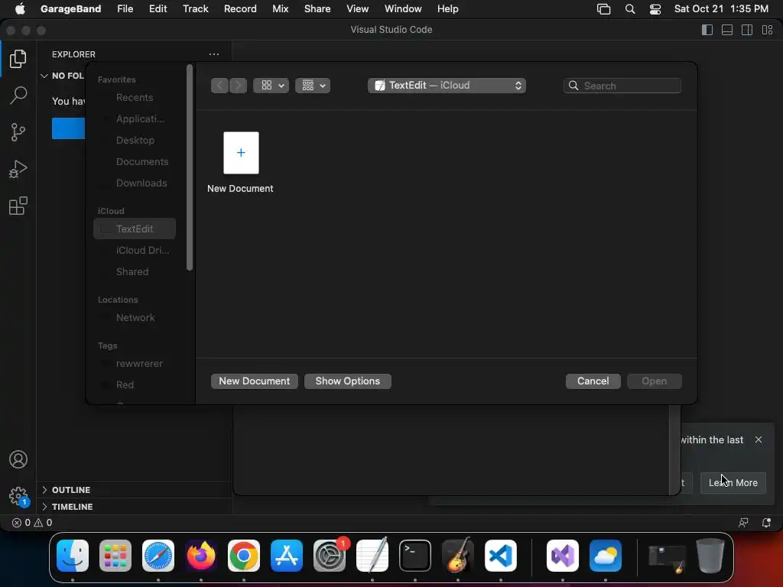Select Shared in the dialog sidebar
Image resolution: width=783 pixels, height=587 pixels.
click(x=135, y=271)
